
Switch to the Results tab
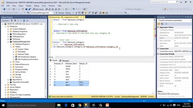[x=54, y=61]
